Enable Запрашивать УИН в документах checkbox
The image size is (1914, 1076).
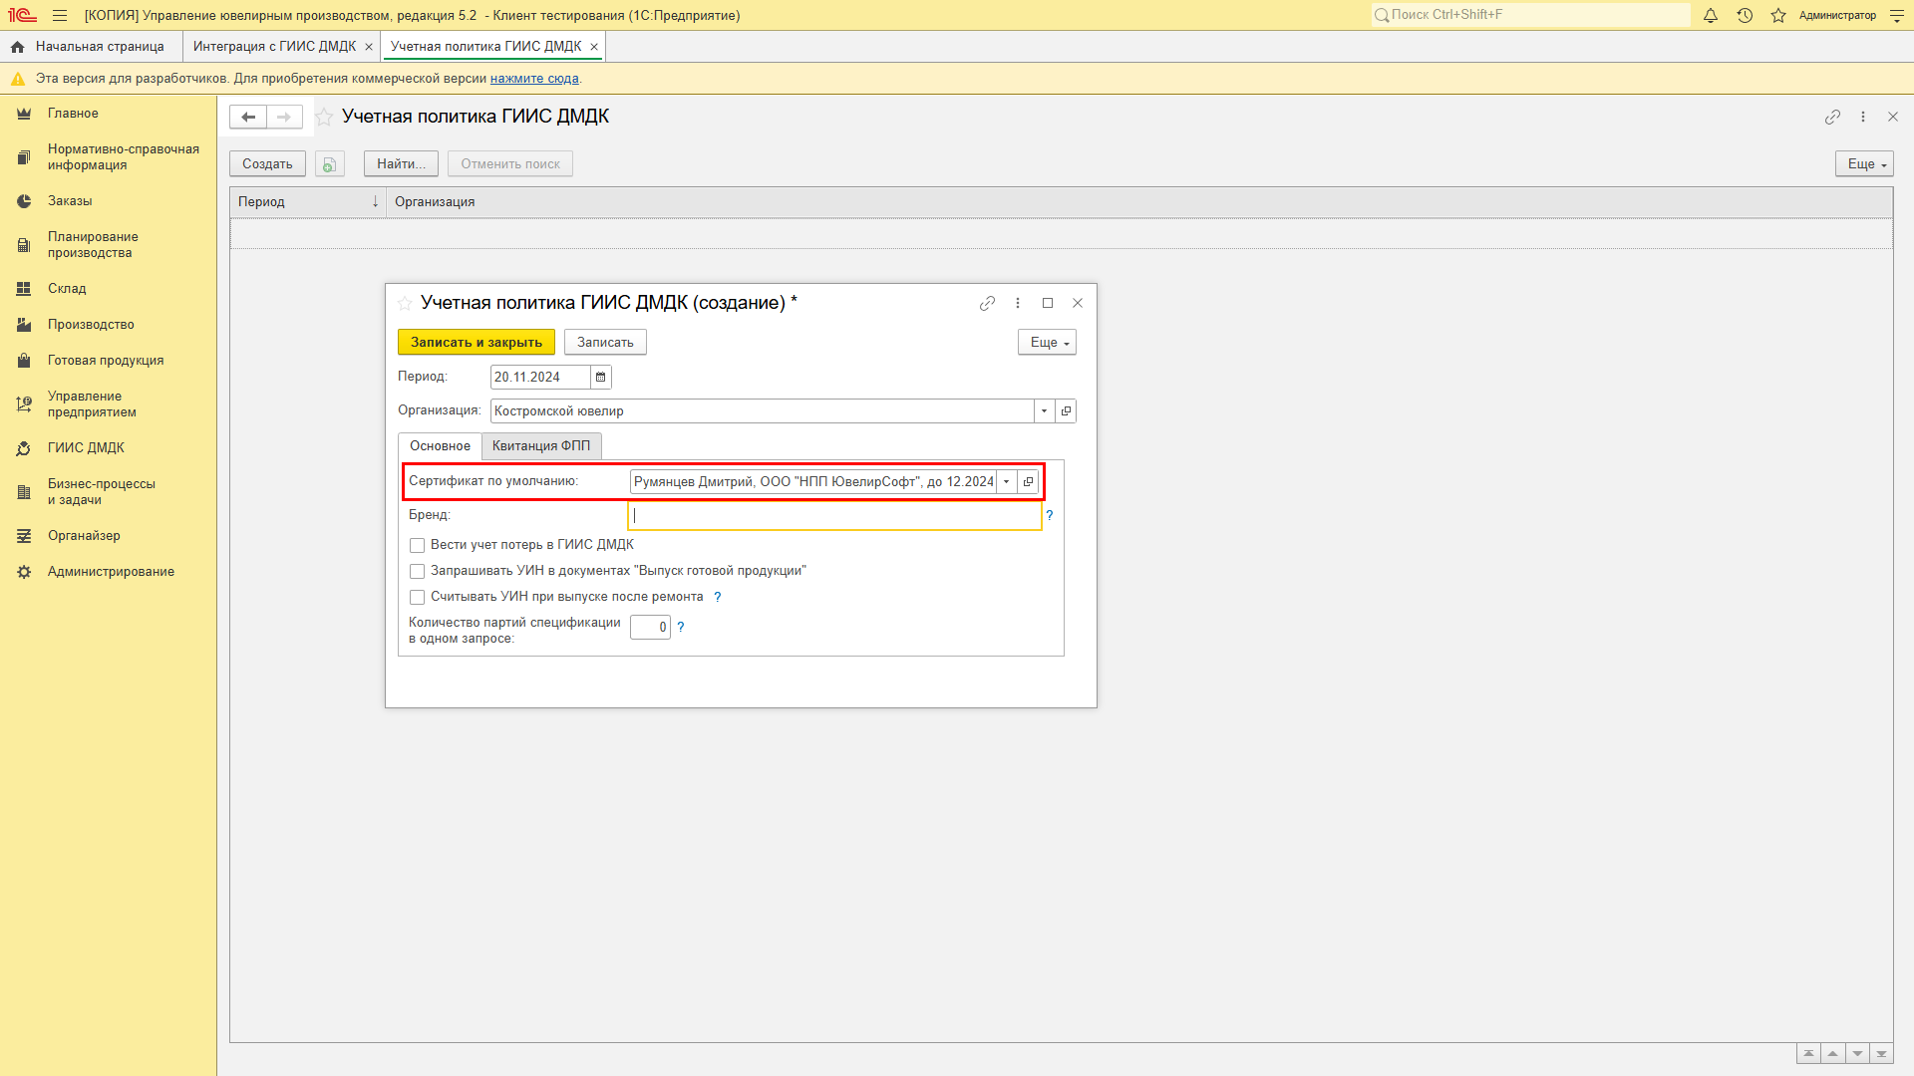point(418,572)
